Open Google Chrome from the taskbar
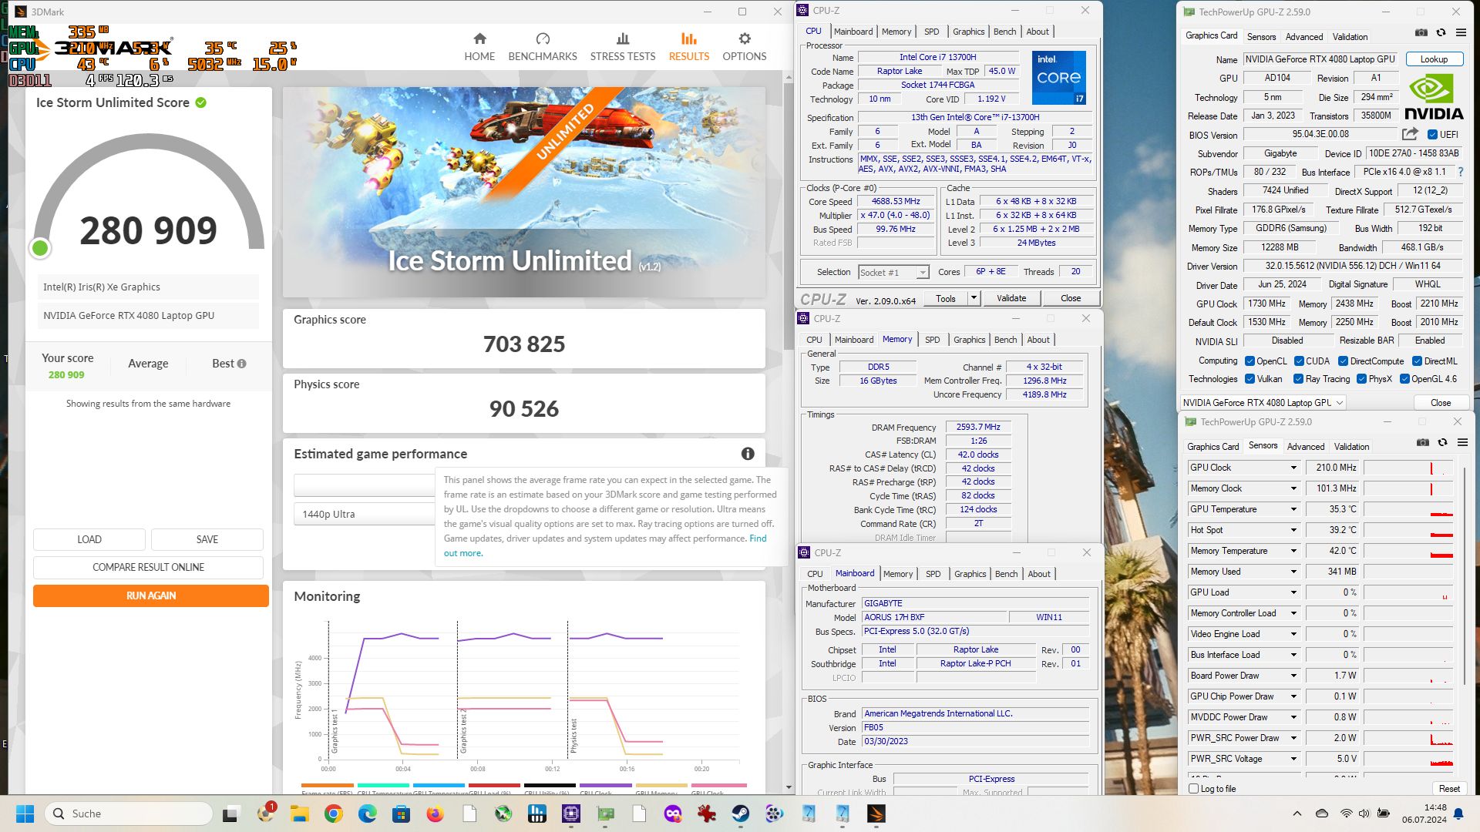The height and width of the screenshot is (832, 1480). (x=334, y=814)
